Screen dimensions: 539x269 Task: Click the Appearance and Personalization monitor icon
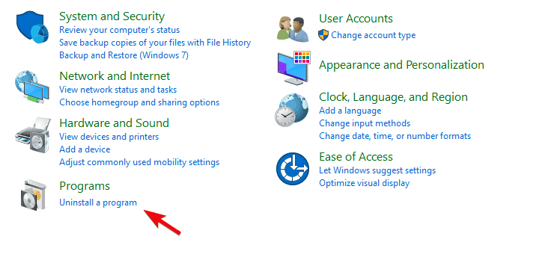point(294,68)
